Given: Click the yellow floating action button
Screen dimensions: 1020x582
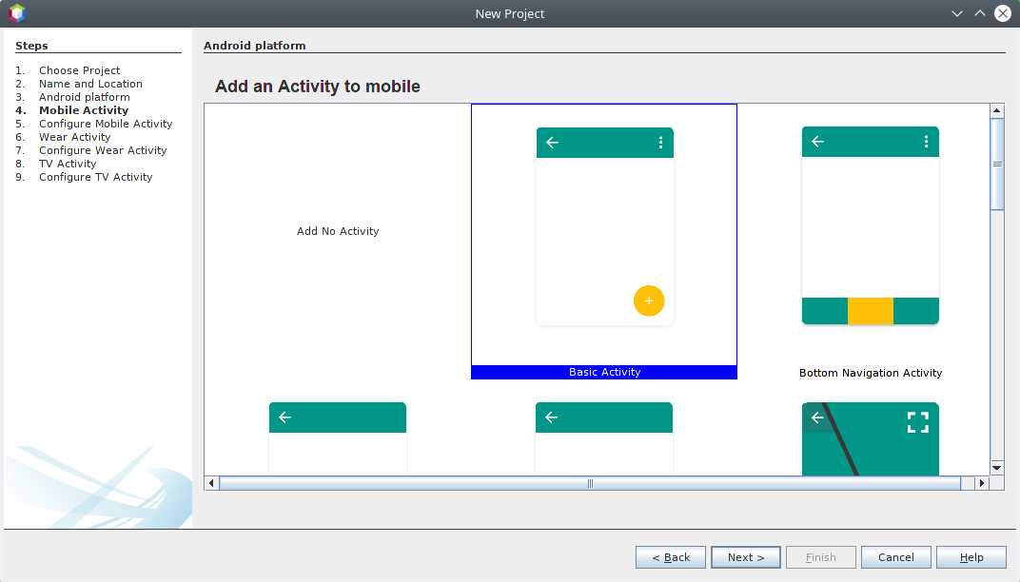Looking at the screenshot, I should click(649, 301).
